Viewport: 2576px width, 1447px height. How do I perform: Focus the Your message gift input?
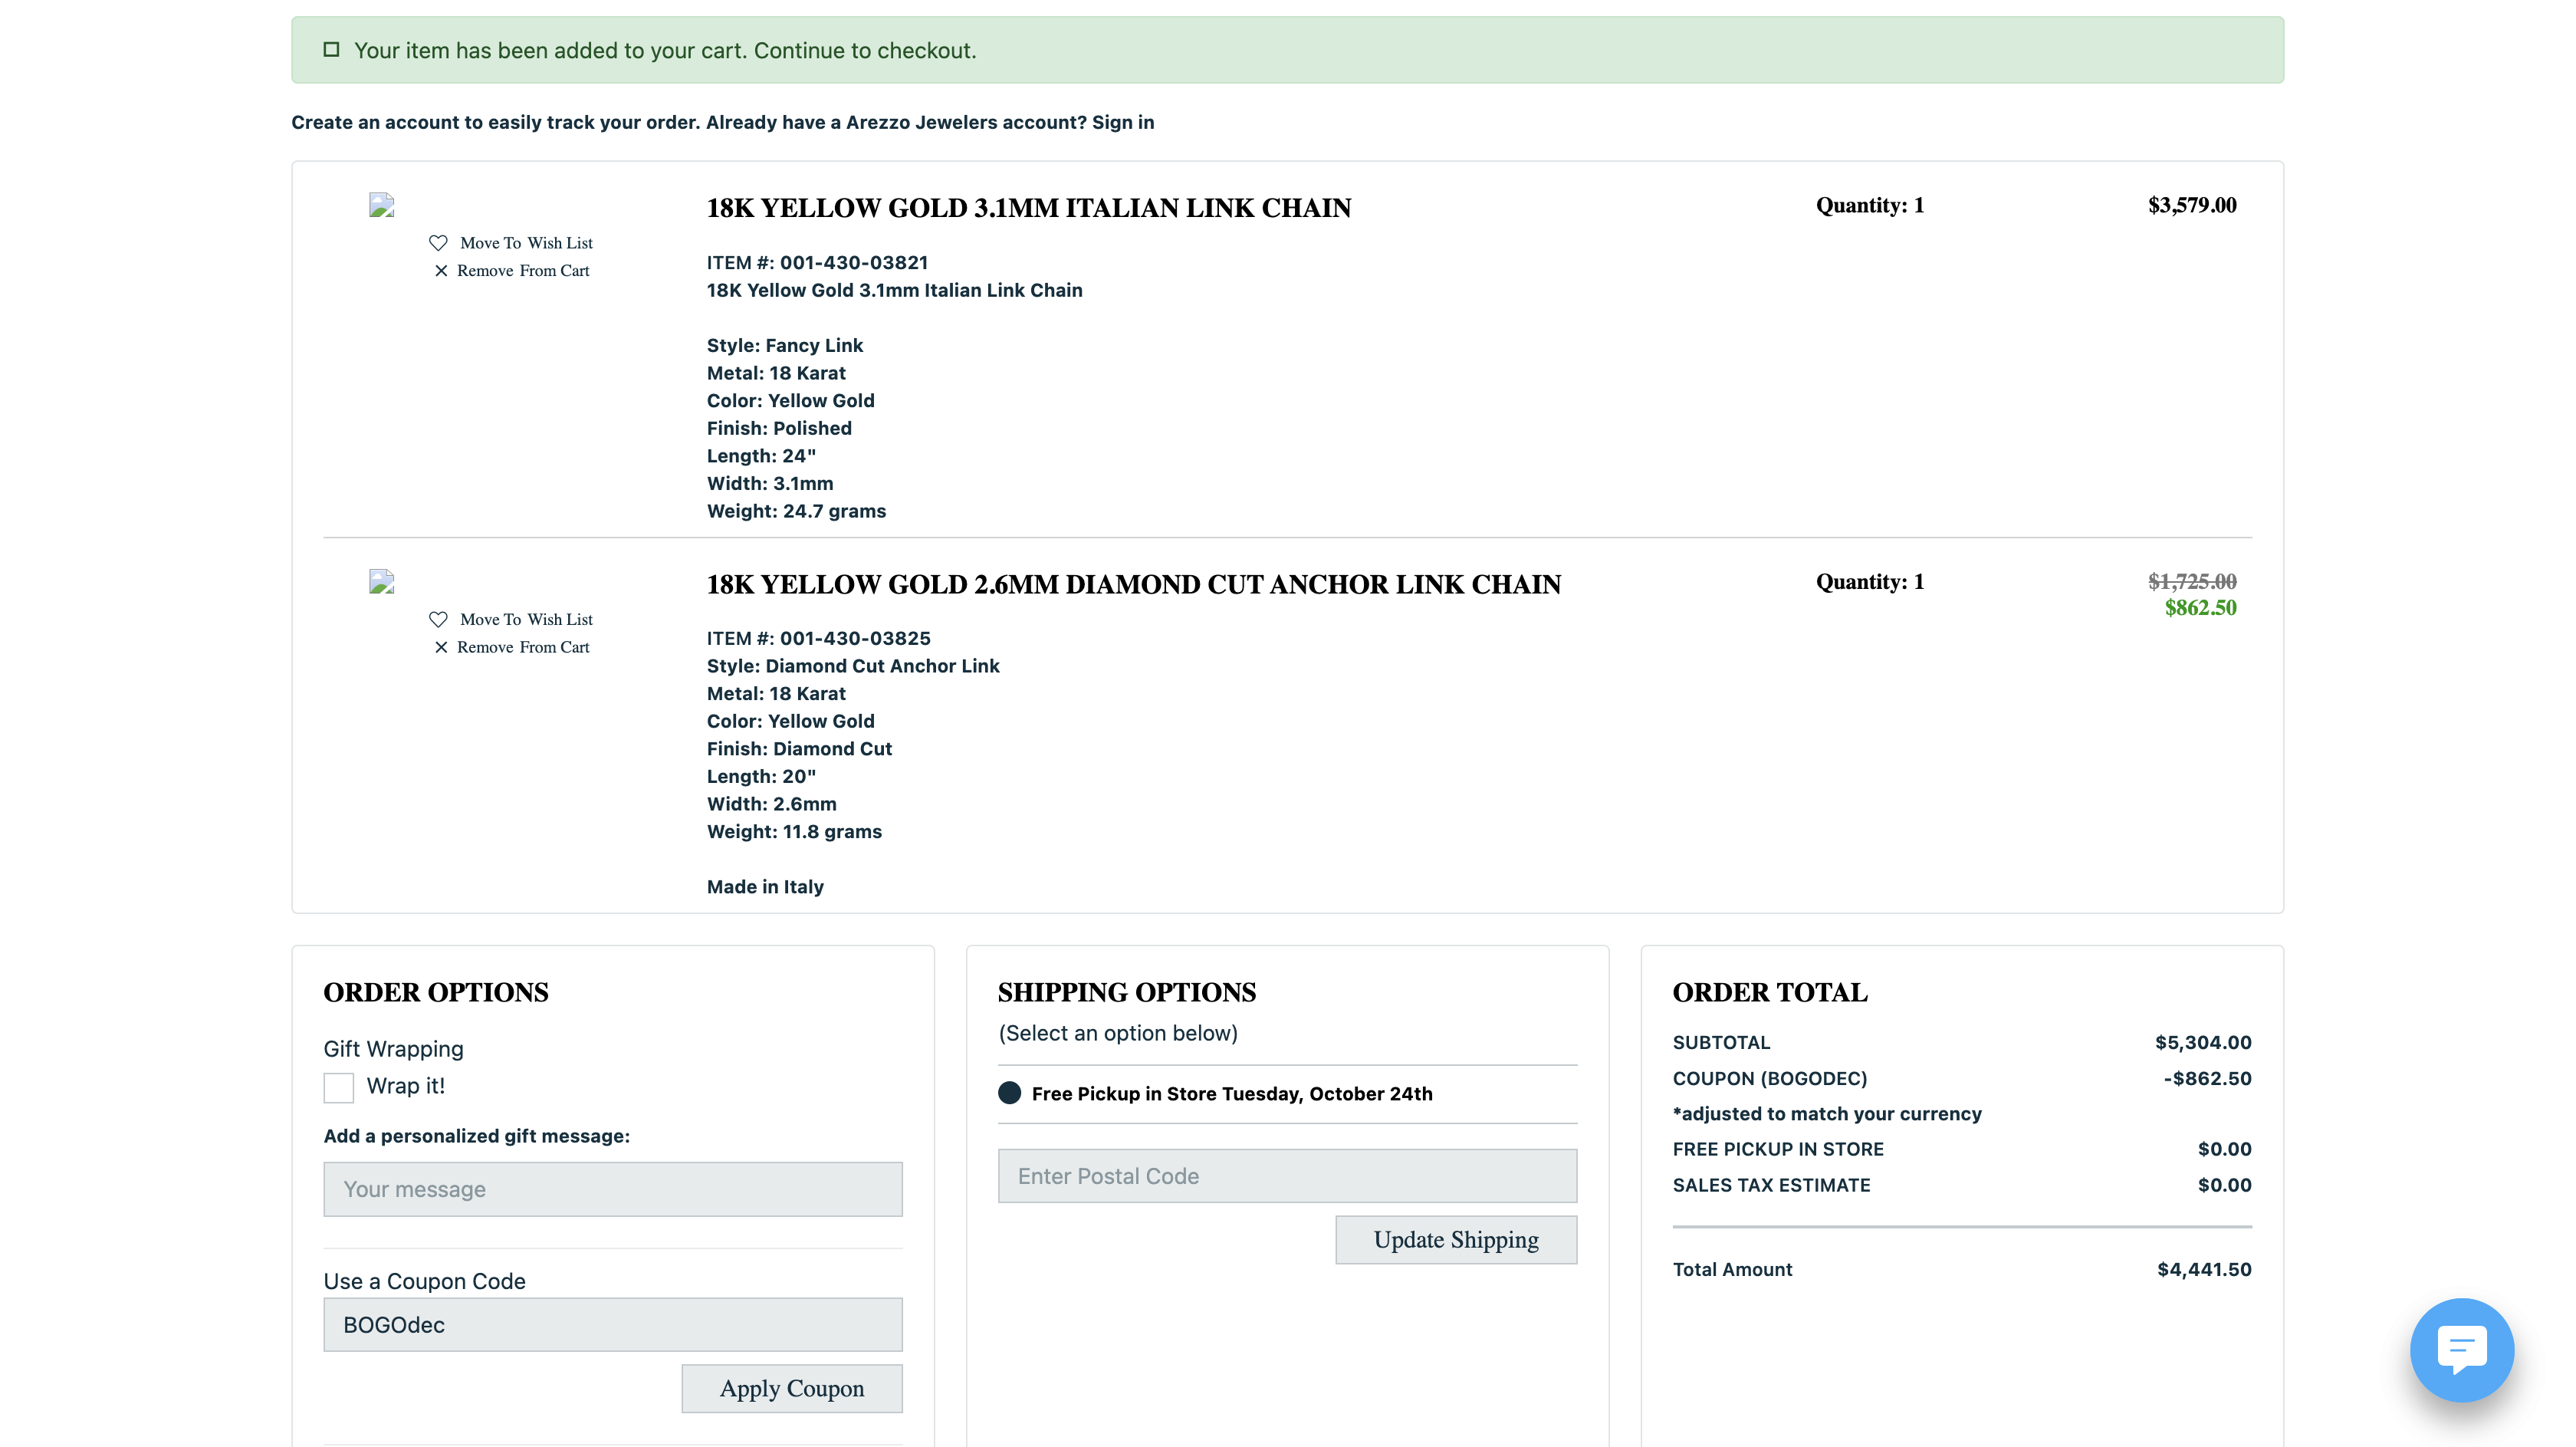[613, 1189]
